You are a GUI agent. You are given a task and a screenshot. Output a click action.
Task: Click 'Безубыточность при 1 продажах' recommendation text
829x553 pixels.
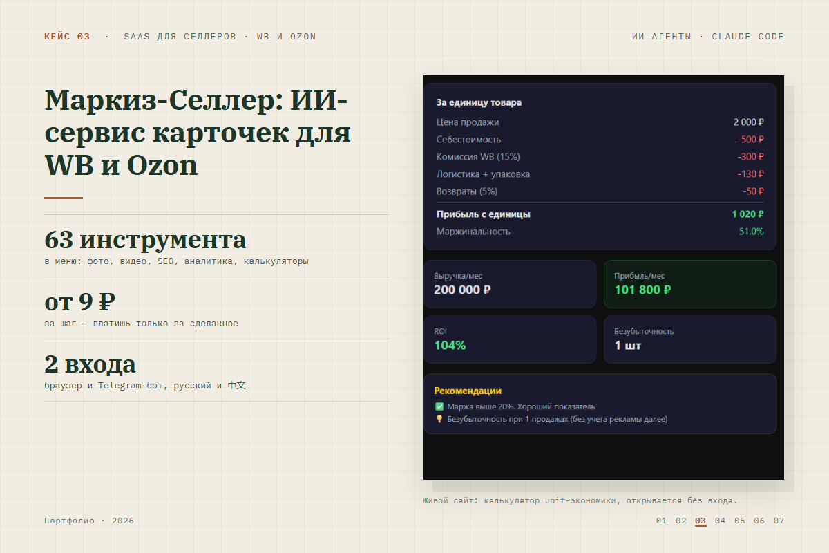(558, 419)
